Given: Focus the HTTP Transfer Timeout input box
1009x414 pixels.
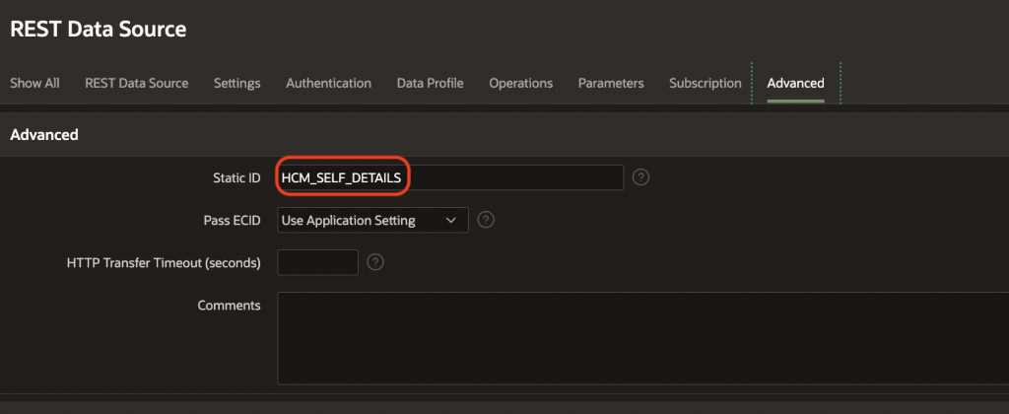Looking at the screenshot, I should pos(317,262).
